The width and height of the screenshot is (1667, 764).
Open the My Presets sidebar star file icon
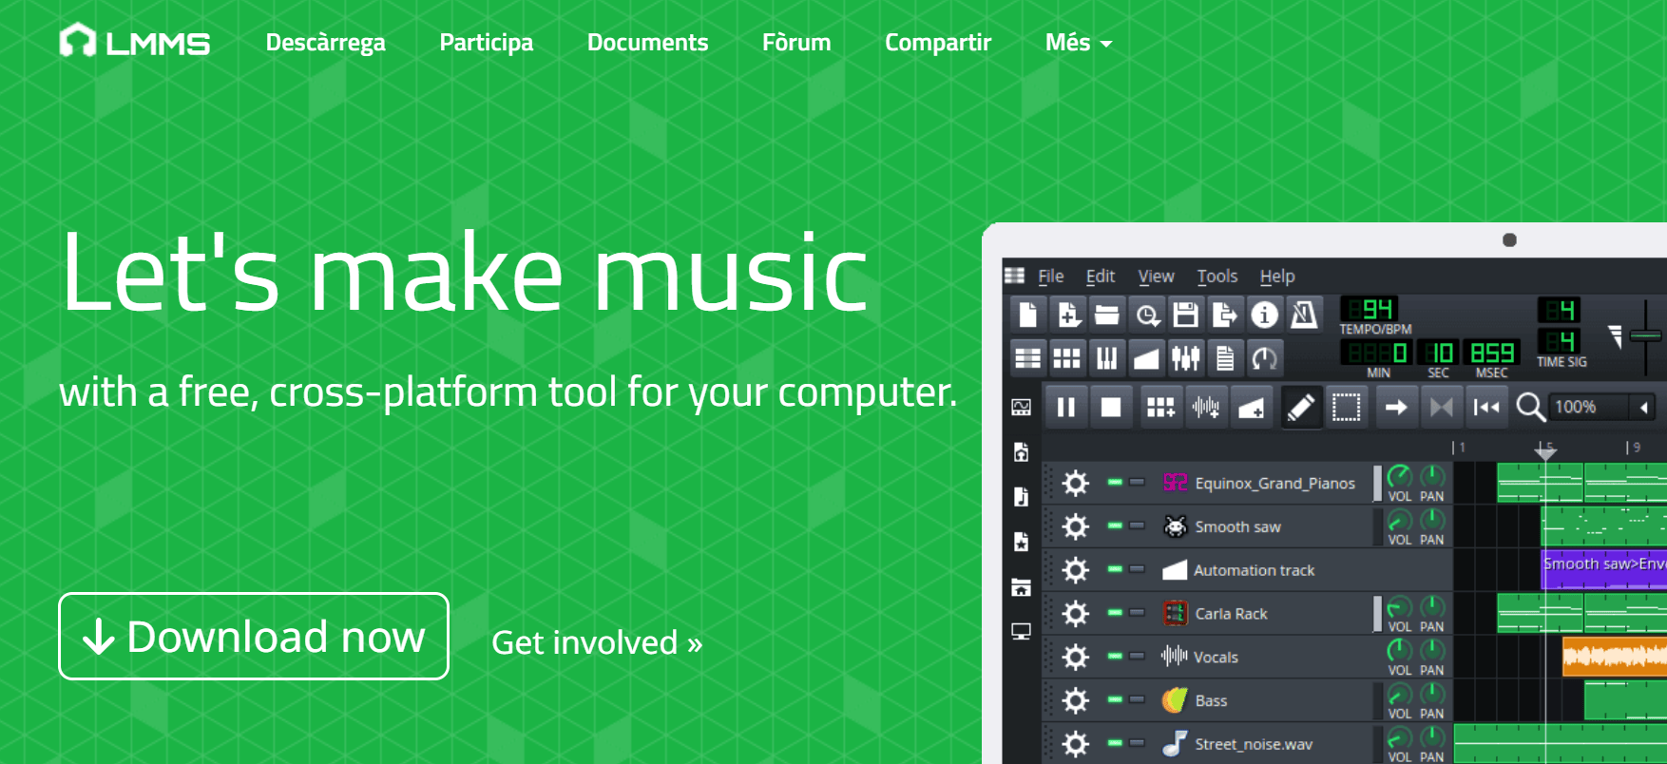(x=1022, y=542)
